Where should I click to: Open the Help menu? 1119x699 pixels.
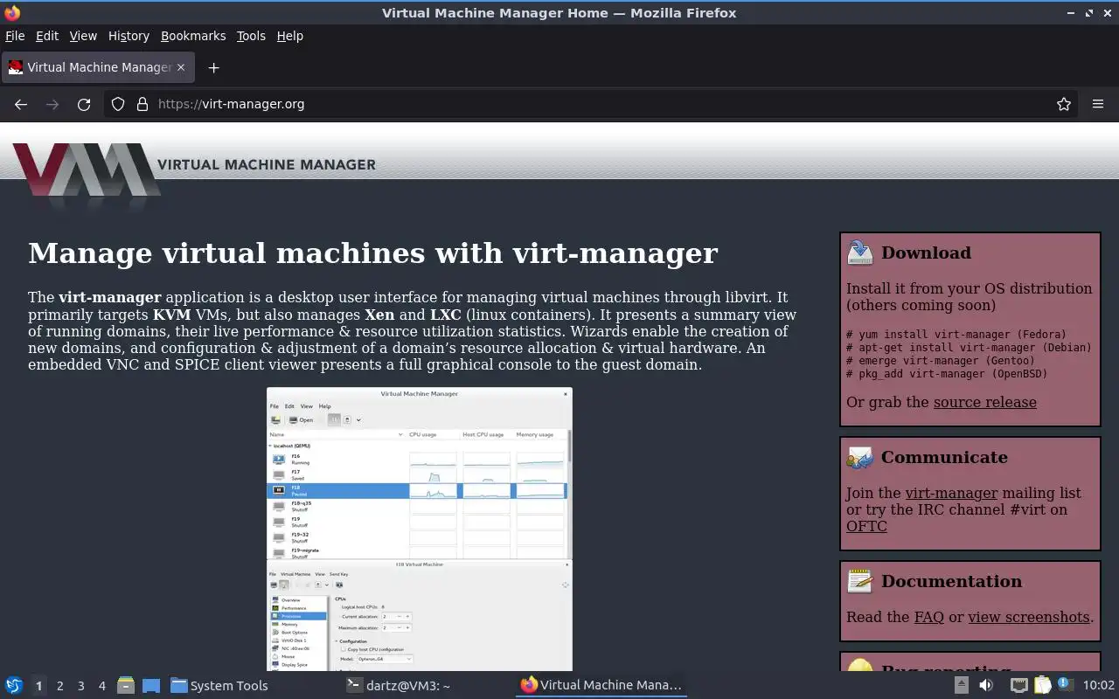pos(289,36)
